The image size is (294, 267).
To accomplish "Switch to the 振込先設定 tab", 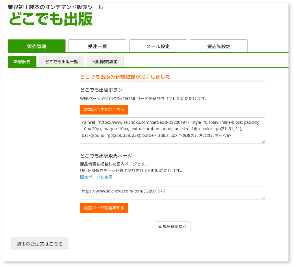I will [x=219, y=46].
